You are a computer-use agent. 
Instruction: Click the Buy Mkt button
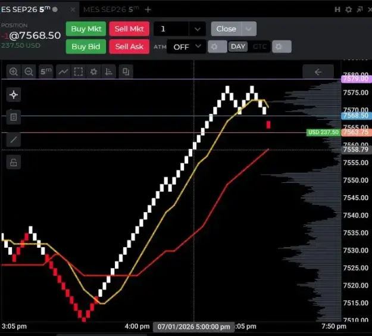coord(86,29)
